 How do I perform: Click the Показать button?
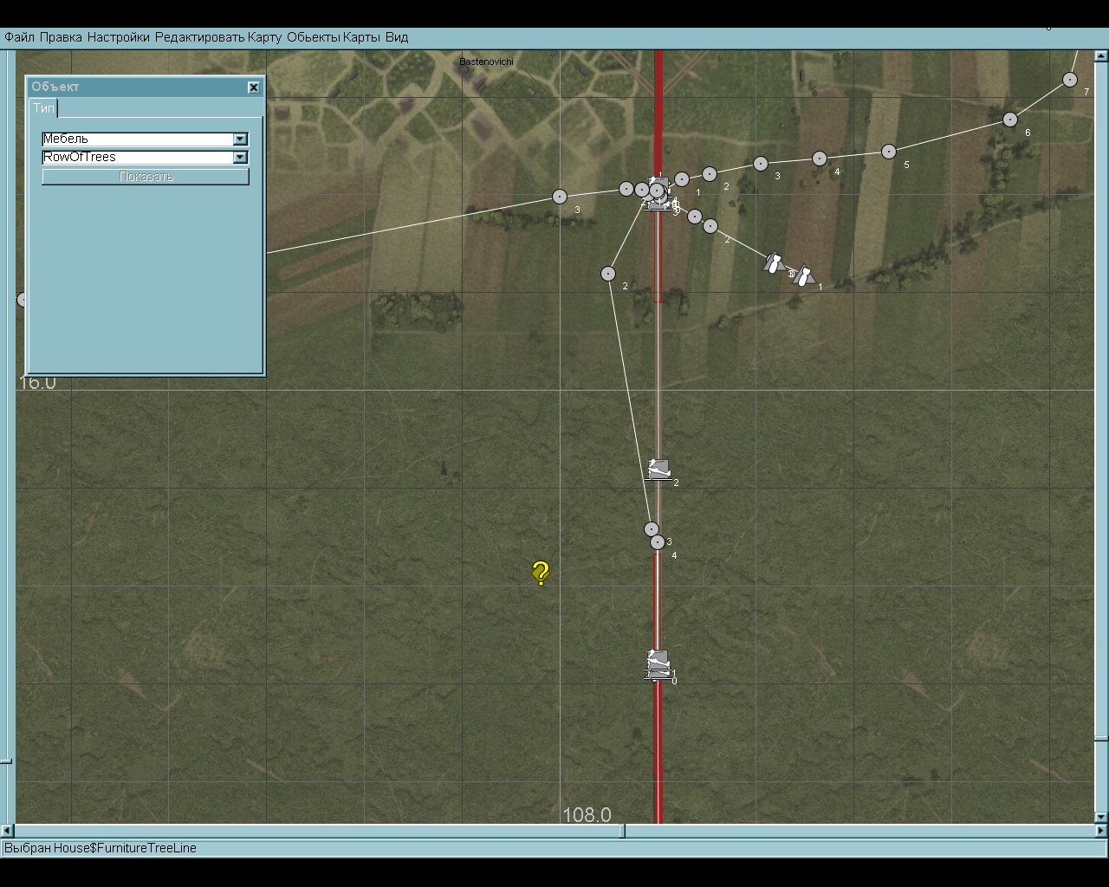click(146, 177)
